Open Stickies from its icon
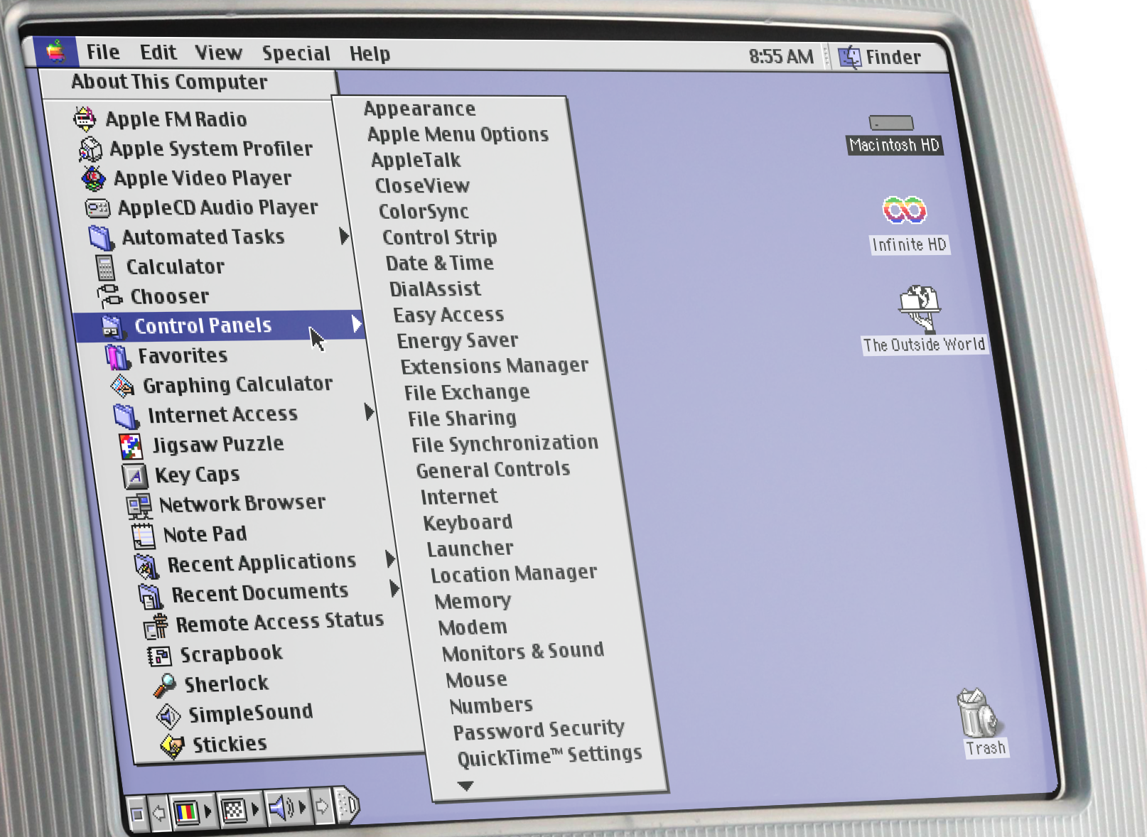This screenshot has width=1147, height=837. tap(172, 745)
